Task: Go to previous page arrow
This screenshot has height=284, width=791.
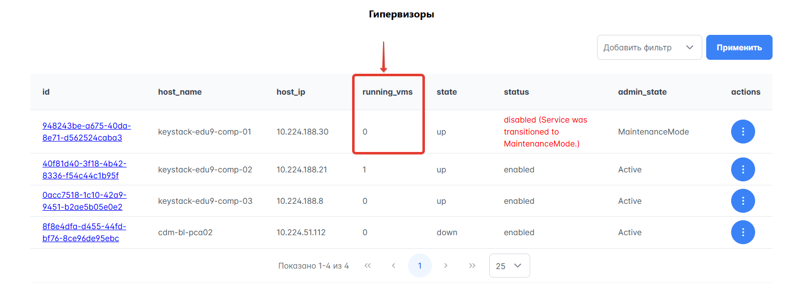Action: (394, 266)
